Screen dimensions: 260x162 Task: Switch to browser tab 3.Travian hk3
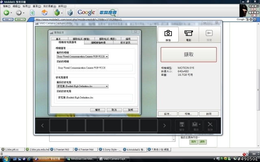pos(61,149)
